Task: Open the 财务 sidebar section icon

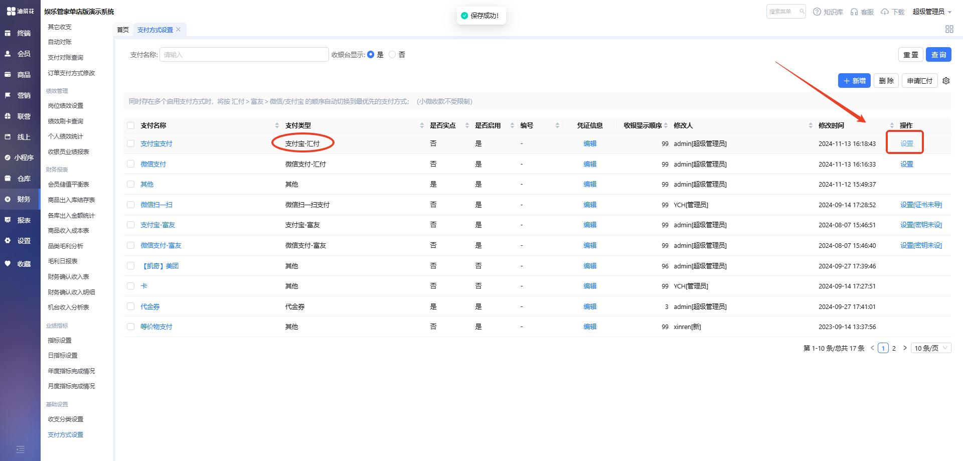Action: tap(8, 199)
